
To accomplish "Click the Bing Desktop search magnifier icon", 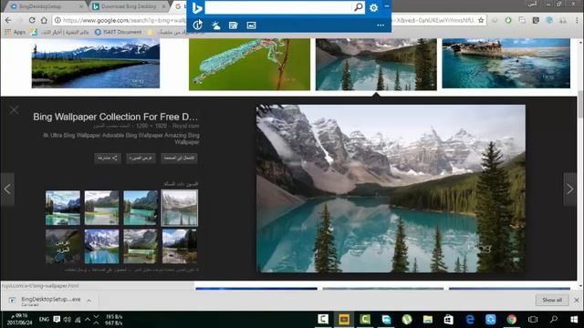I will pyautogui.click(x=358, y=7).
